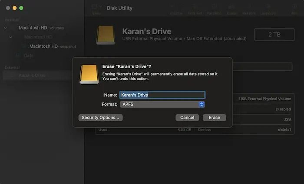Click the Partition toolbar item
The image size is (304, 184).
pos(214,10)
